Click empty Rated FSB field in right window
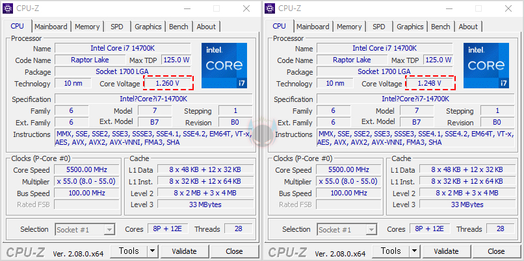This screenshot has width=524, height=261. [348, 205]
